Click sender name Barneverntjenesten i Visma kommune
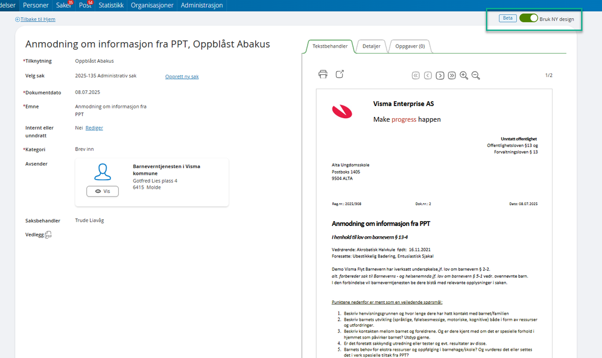Screen dimensions: 602x358 pos(166,169)
